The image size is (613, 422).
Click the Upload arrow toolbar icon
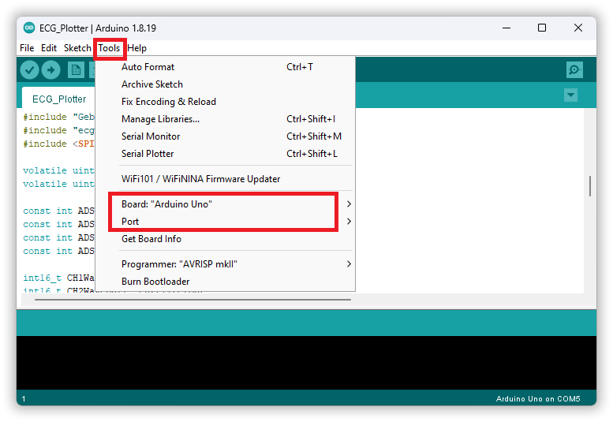coord(50,70)
